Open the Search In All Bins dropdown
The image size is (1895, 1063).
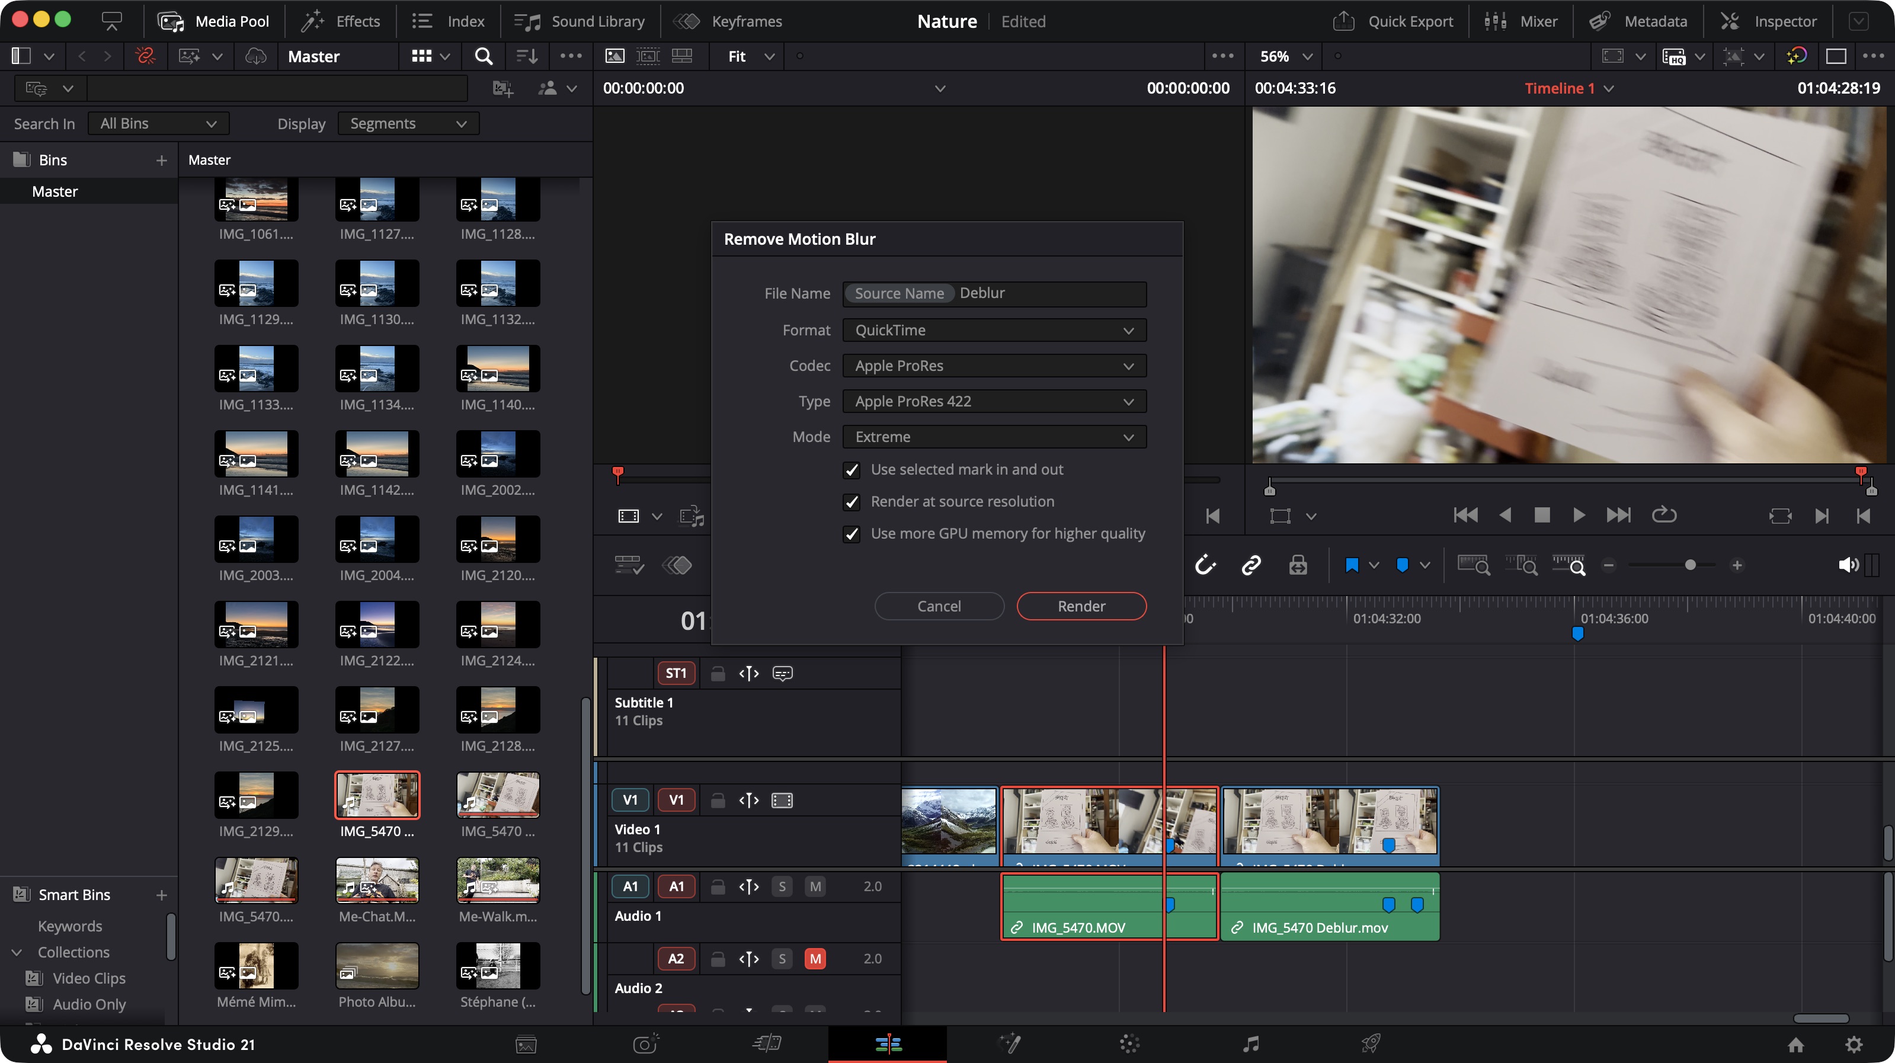tap(158, 124)
